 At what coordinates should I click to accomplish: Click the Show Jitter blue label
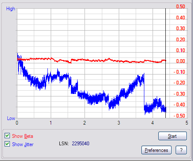click(x=23, y=144)
